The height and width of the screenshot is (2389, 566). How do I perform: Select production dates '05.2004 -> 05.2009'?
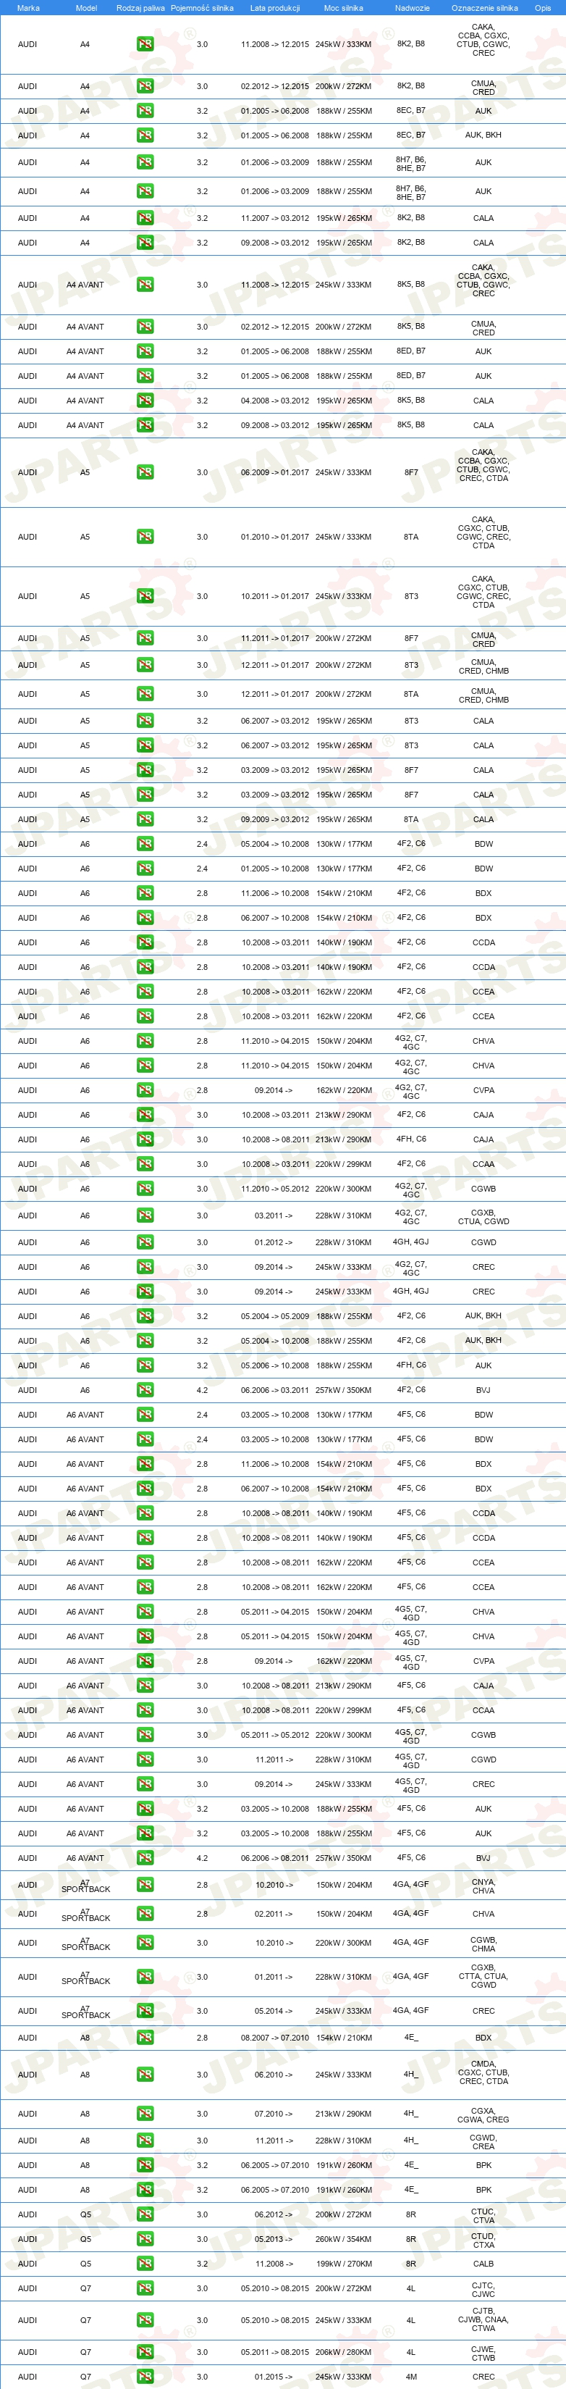275,1316
